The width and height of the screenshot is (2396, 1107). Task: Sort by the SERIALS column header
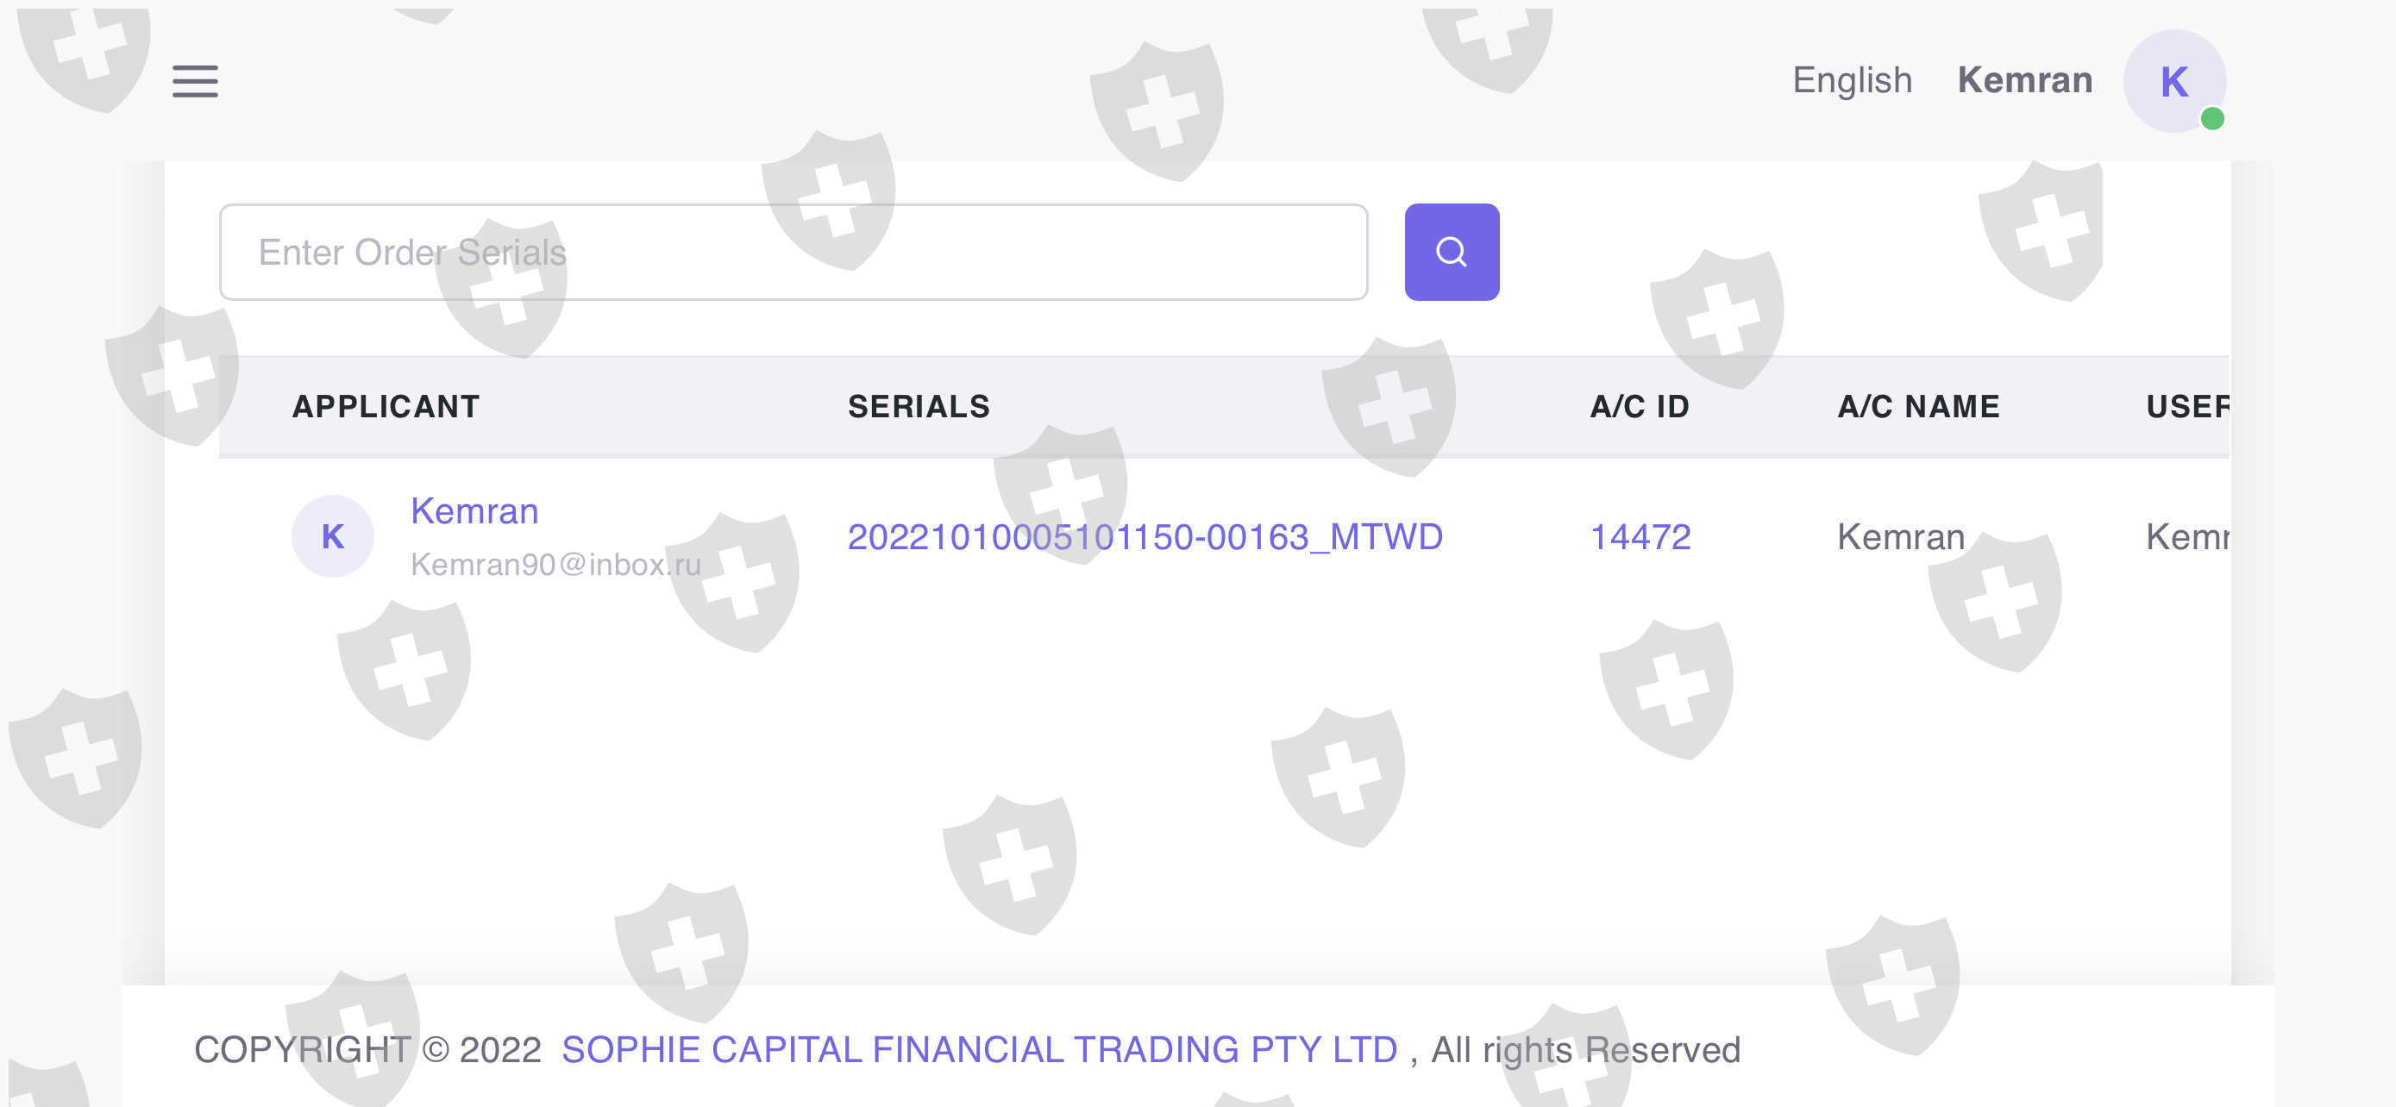point(918,406)
